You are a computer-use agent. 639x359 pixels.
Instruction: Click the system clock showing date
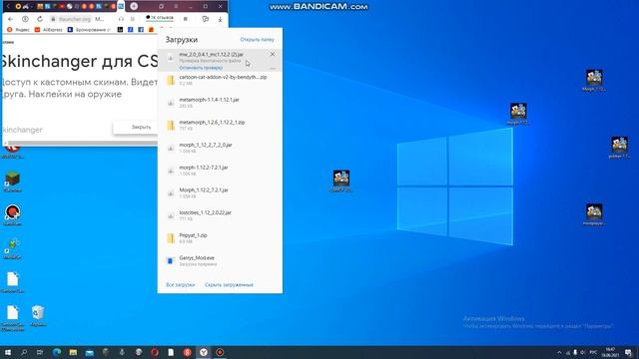point(610,352)
